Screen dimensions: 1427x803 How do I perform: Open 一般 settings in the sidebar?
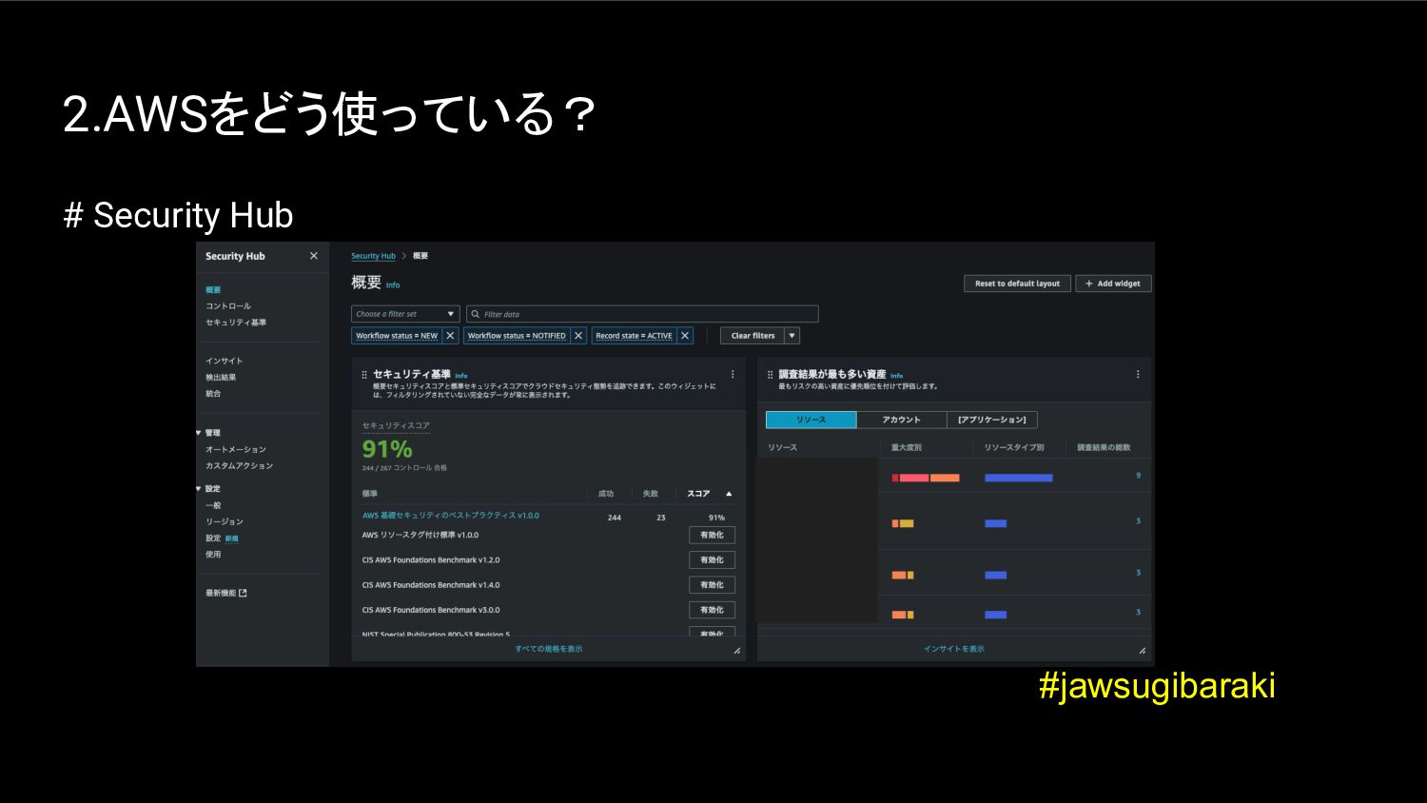(x=213, y=505)
